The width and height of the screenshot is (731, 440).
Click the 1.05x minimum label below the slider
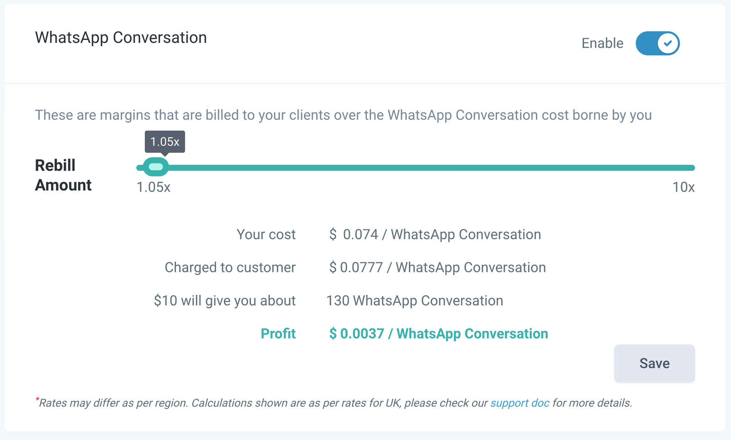(154, 187)
